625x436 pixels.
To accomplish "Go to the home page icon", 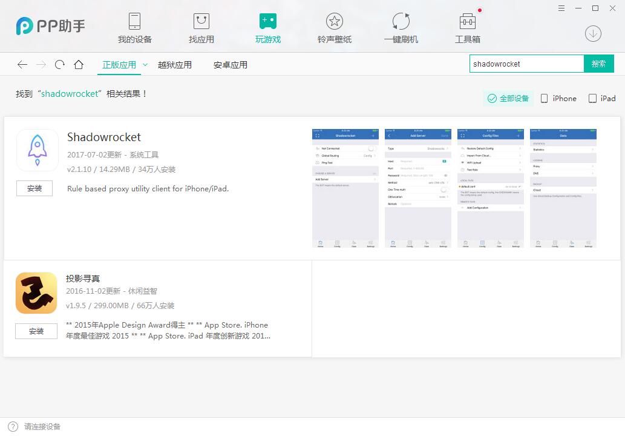I will click(79, 64).
